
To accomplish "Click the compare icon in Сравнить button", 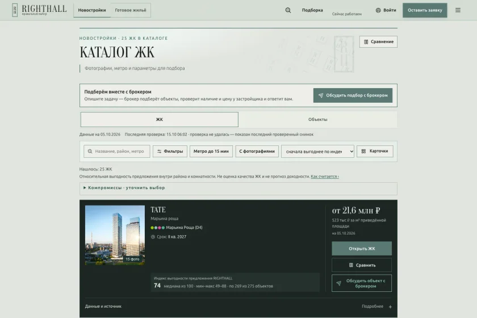I will coord(351,265).
